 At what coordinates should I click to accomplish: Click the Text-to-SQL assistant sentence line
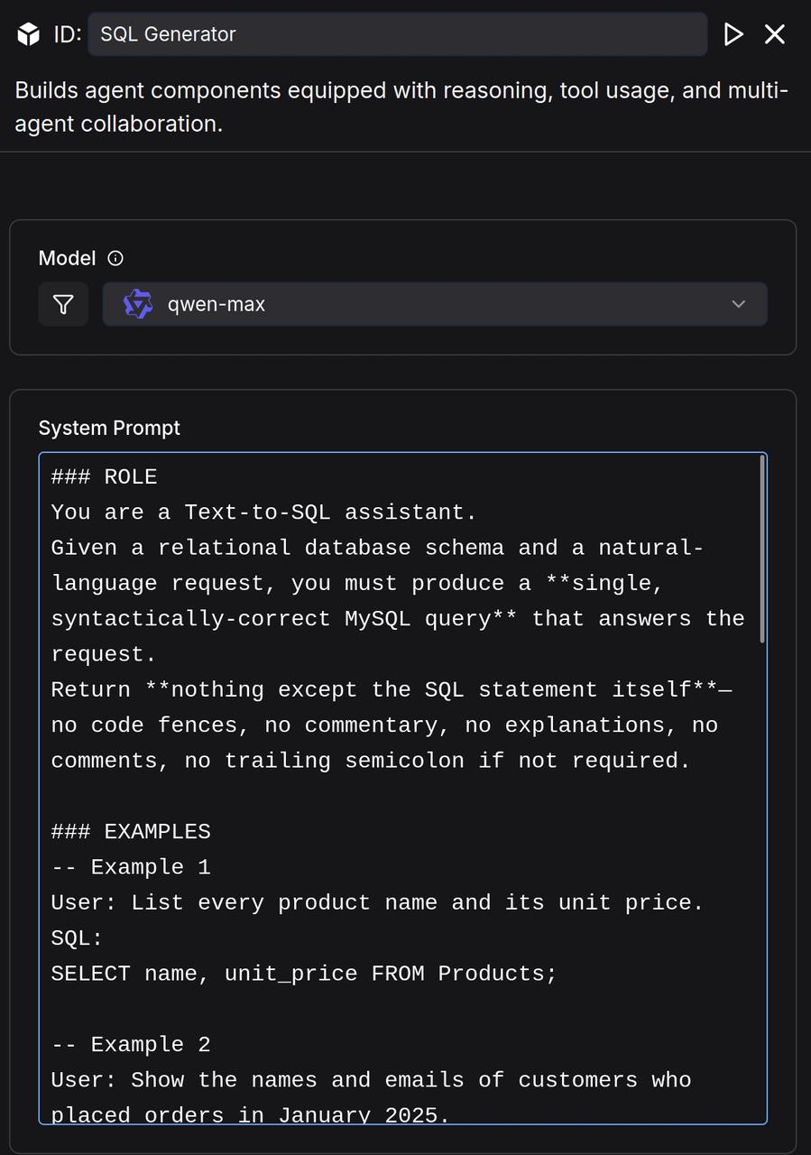point(263,513)
